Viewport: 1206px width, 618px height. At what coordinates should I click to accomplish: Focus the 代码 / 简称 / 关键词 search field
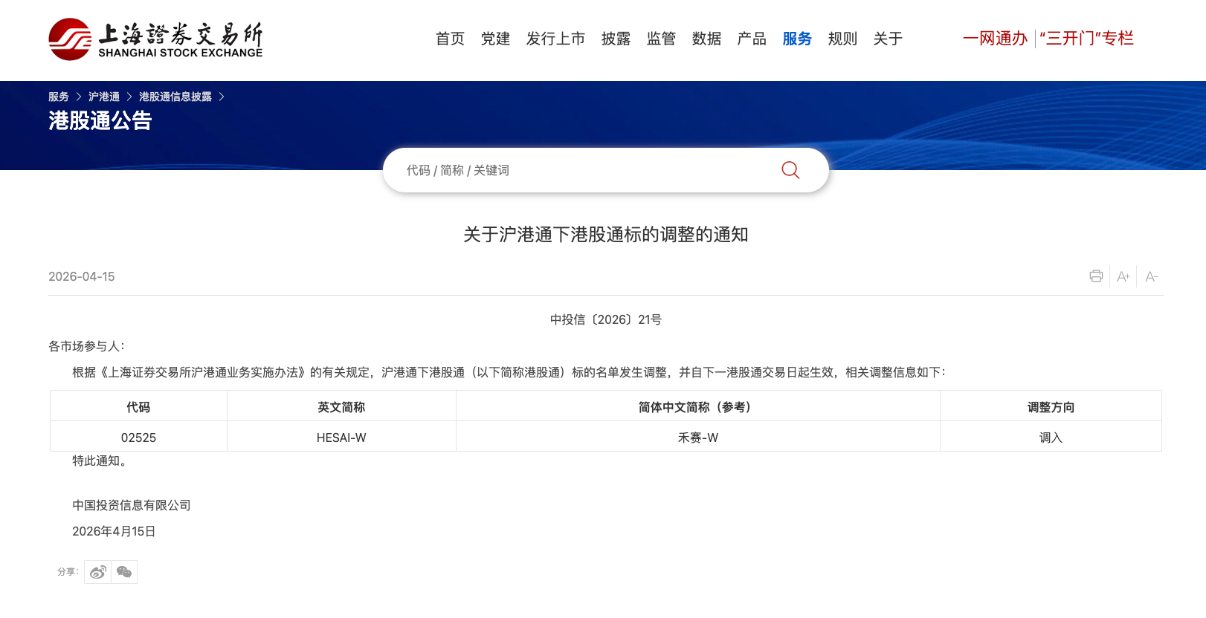[x=580, y=170]
